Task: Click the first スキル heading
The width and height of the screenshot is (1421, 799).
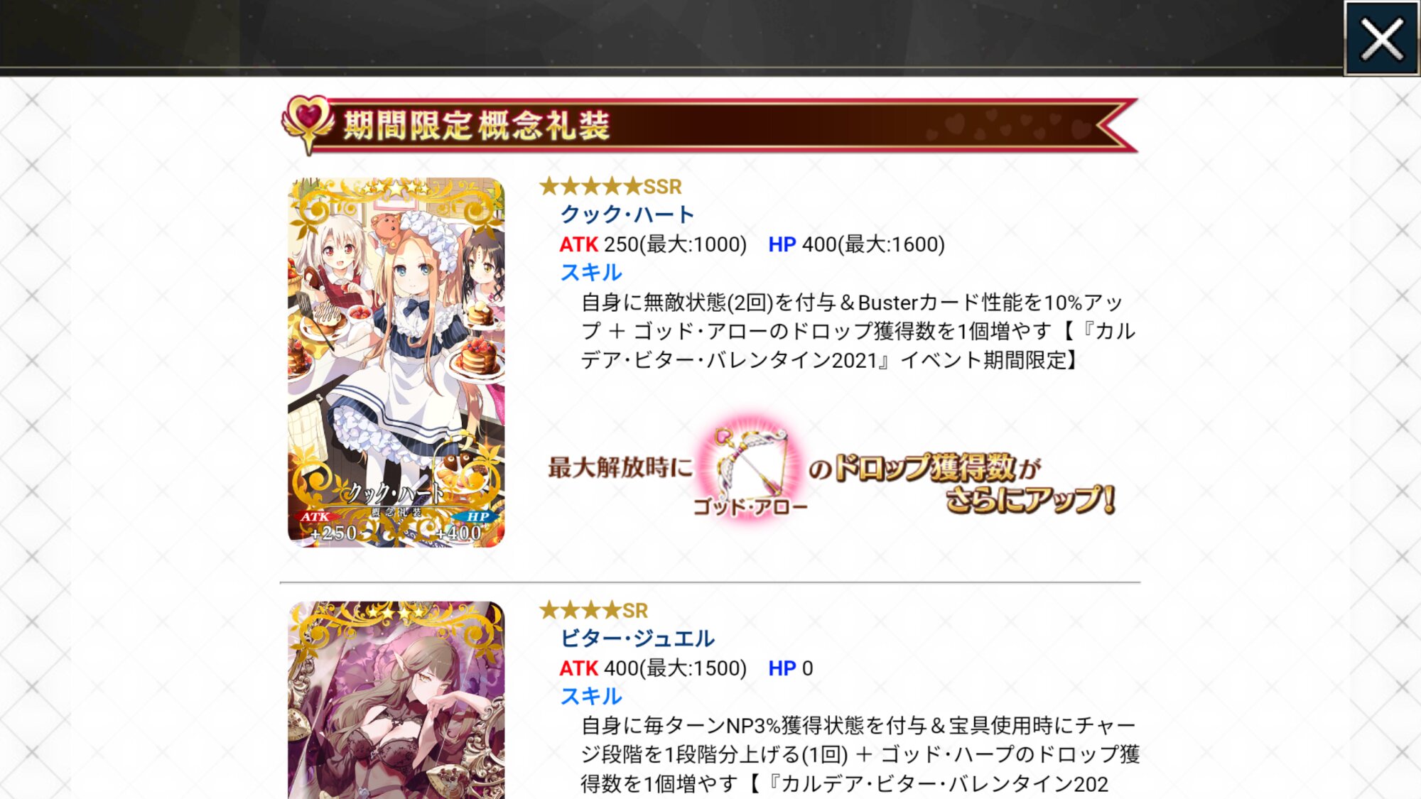Action: coord(591,273)
